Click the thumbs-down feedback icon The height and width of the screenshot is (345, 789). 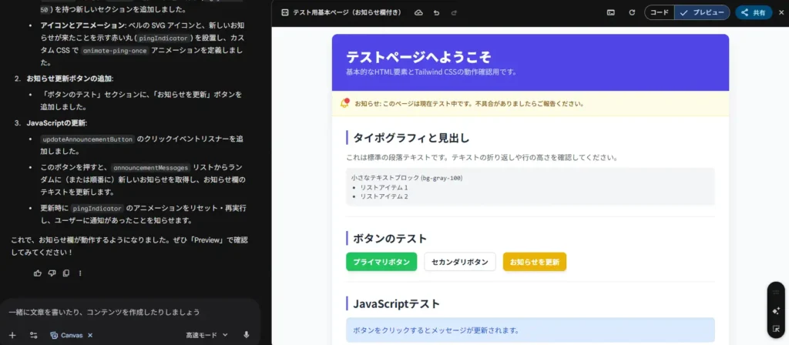pyautogui.click(x=52, y=273)
